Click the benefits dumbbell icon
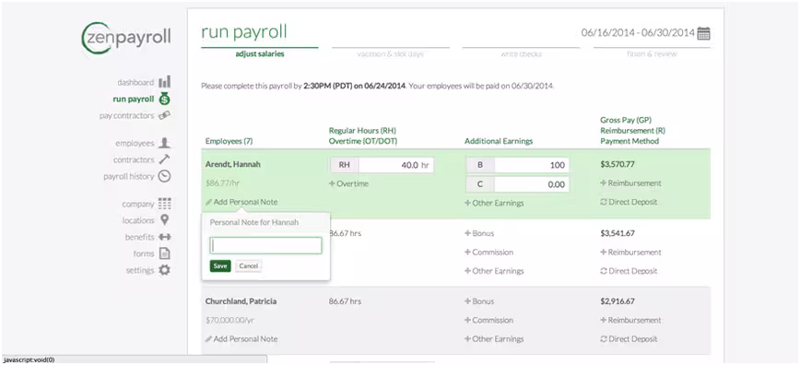 coord(164,237)
